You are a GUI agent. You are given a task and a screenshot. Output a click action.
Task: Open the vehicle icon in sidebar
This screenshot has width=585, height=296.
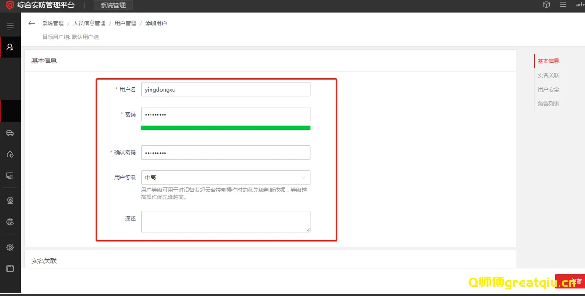click(x=10, y=133)
